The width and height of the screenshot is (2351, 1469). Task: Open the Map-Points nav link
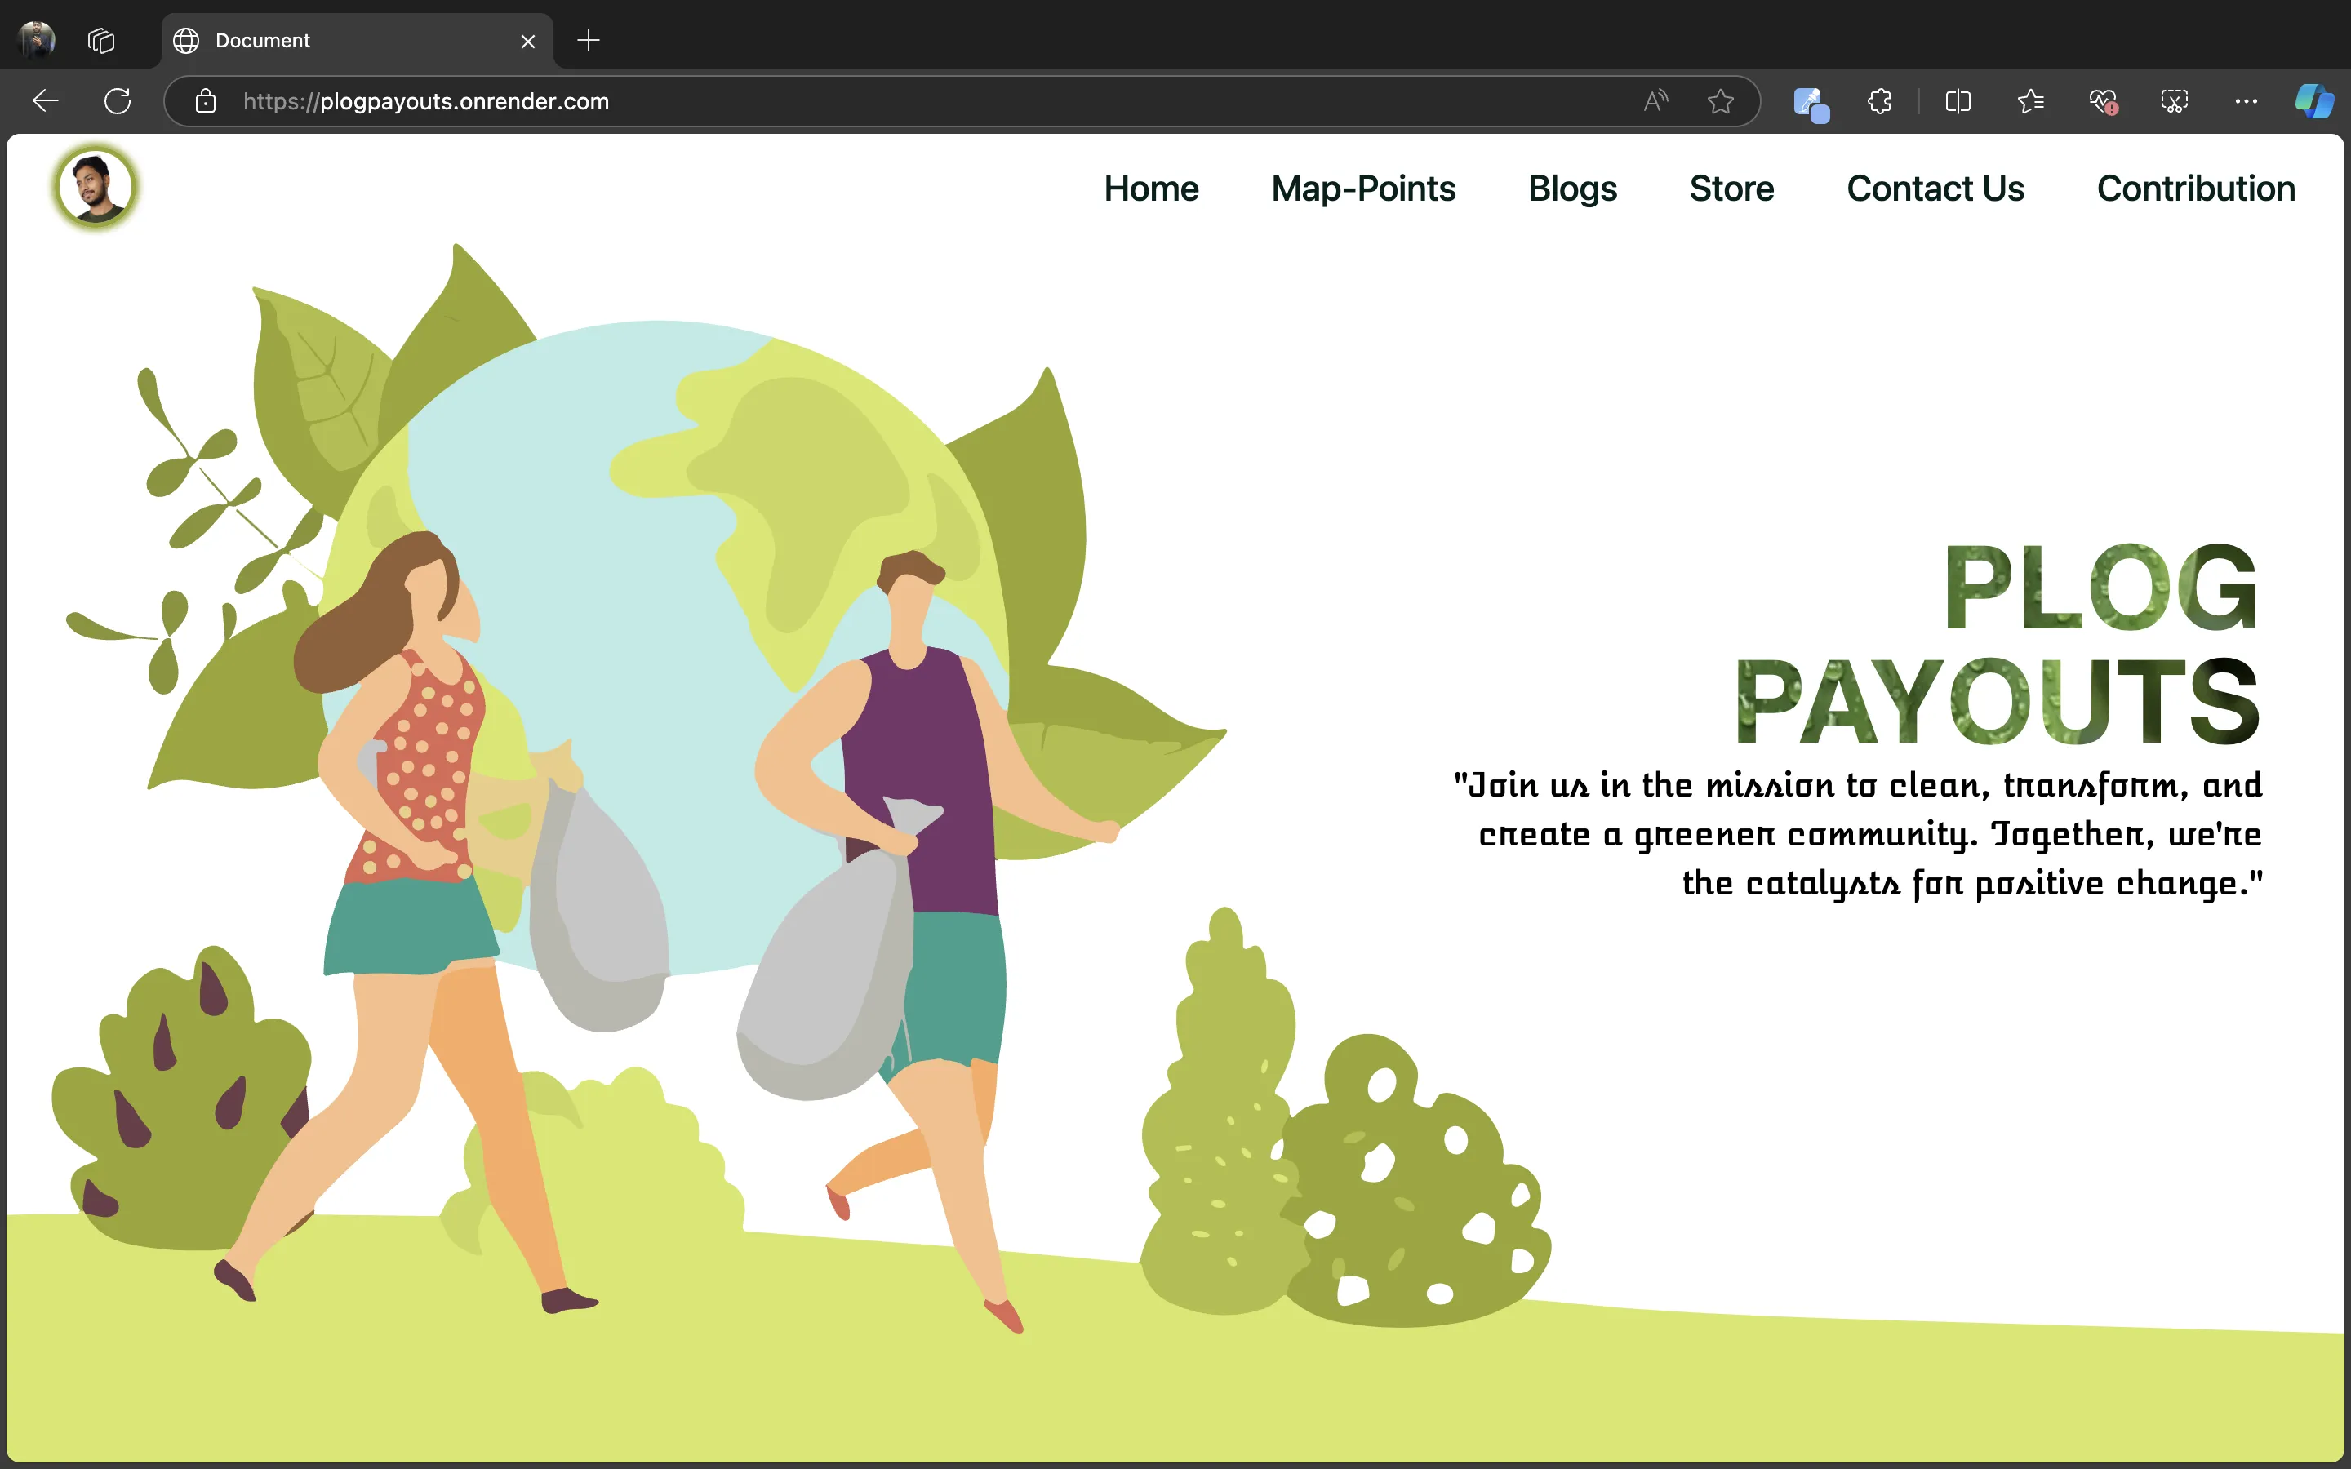point(1363,189)
